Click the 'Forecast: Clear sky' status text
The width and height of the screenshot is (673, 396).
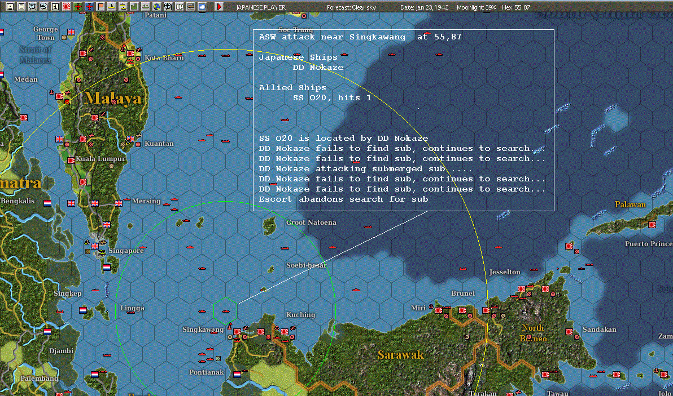(x=351, y=7)
